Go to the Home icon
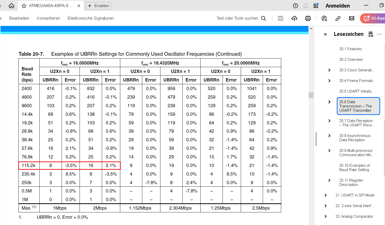Screen dimensions: 385x225 tap(11, 6)
